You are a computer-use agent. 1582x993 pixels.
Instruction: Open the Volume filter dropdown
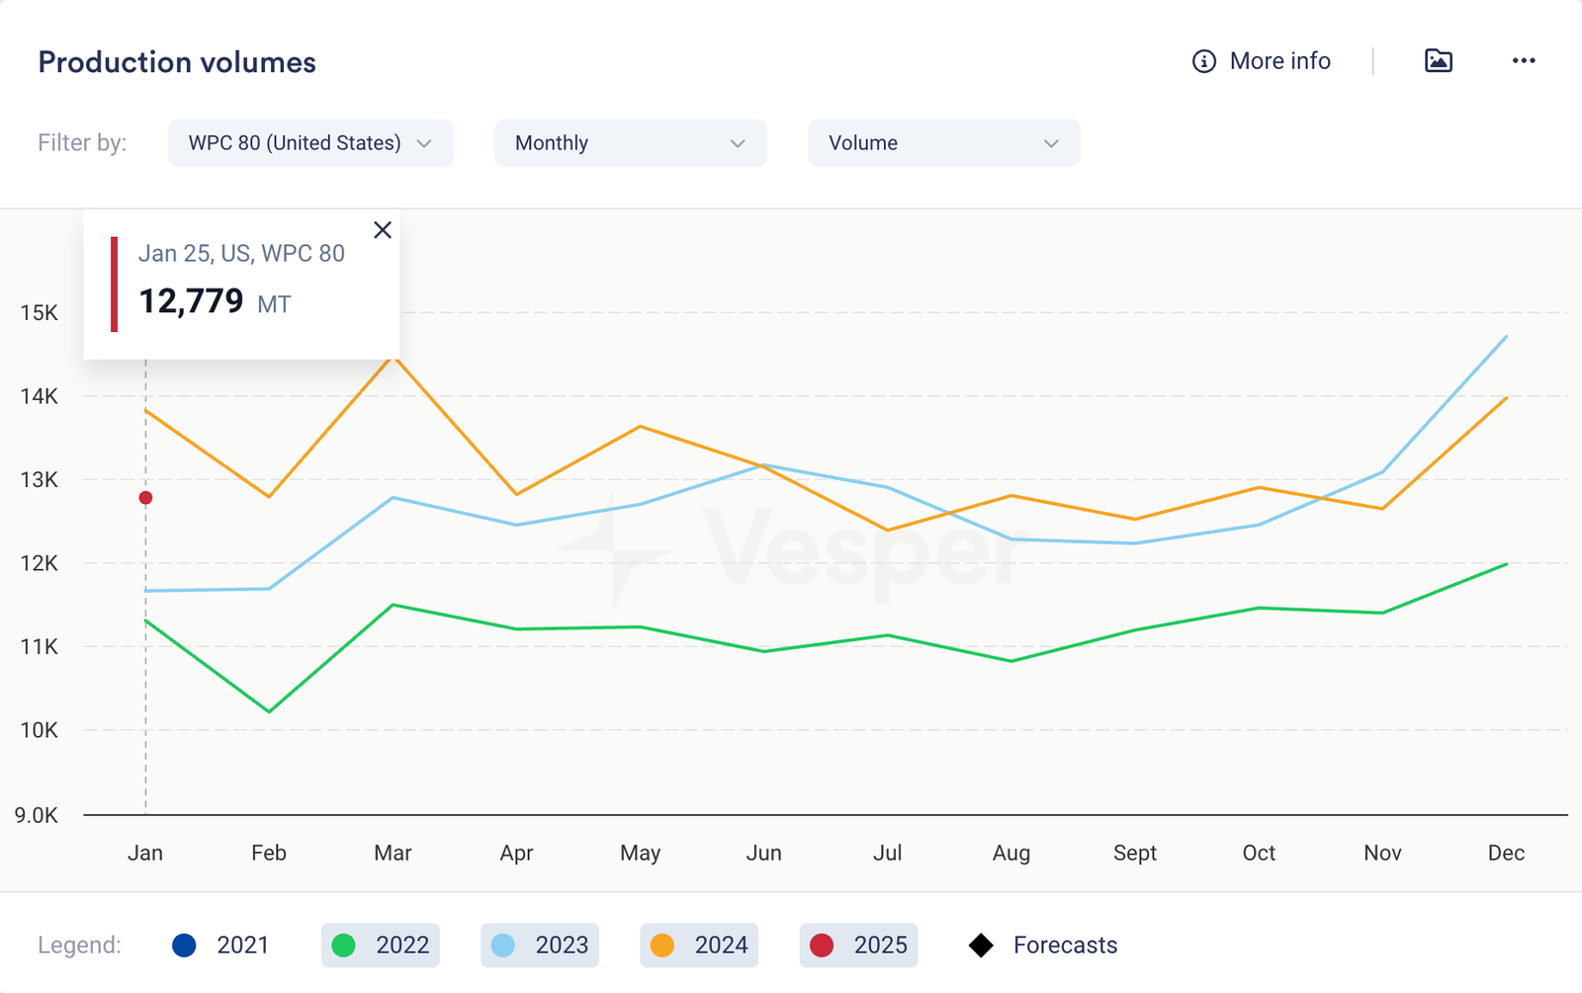tap(943, 143)
